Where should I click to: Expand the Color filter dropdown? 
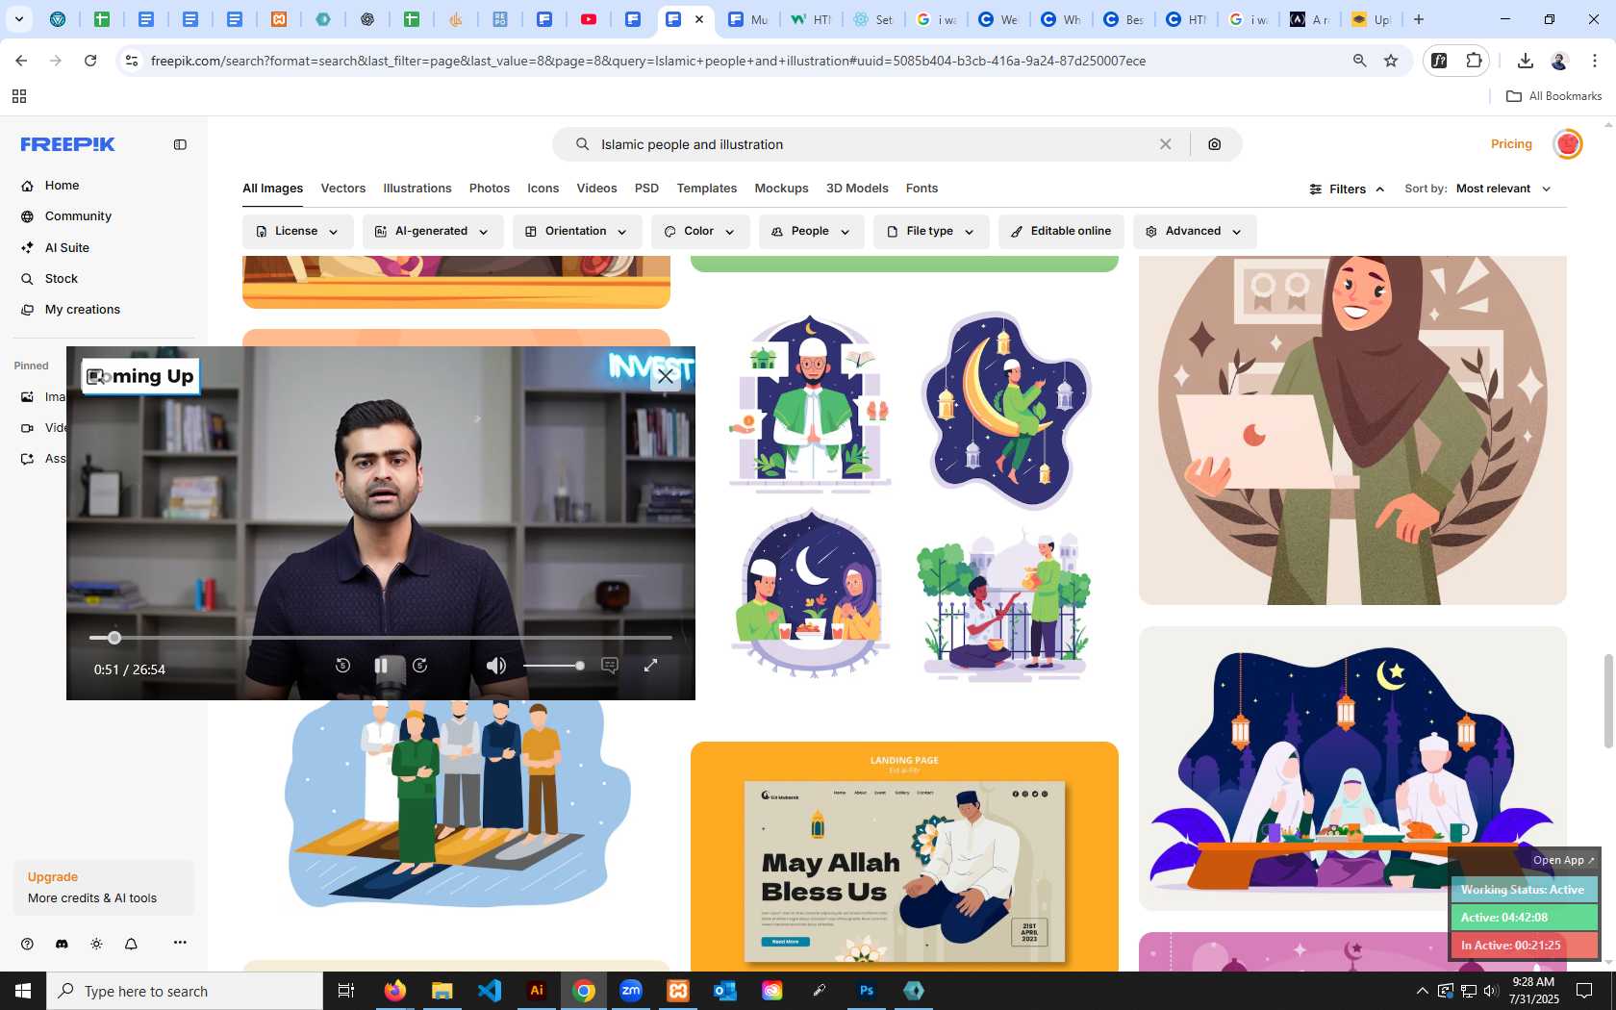700,232
